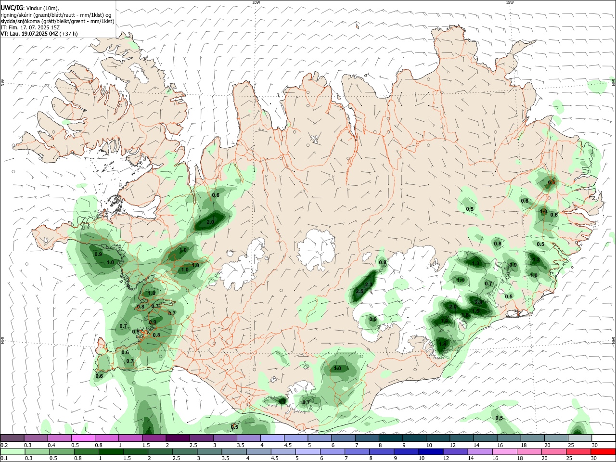This screenshot has width=616, height=462.
Task: Select the 'IT: Fim. 17. 07. 2025 15Z' line
Action: click(30, 27)
